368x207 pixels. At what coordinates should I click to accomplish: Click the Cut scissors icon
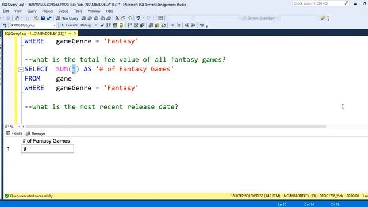(117, 18)
